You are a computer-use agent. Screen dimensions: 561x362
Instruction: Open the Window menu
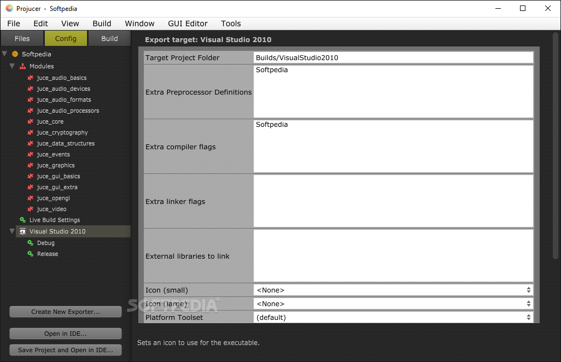[x=139, y=24]
